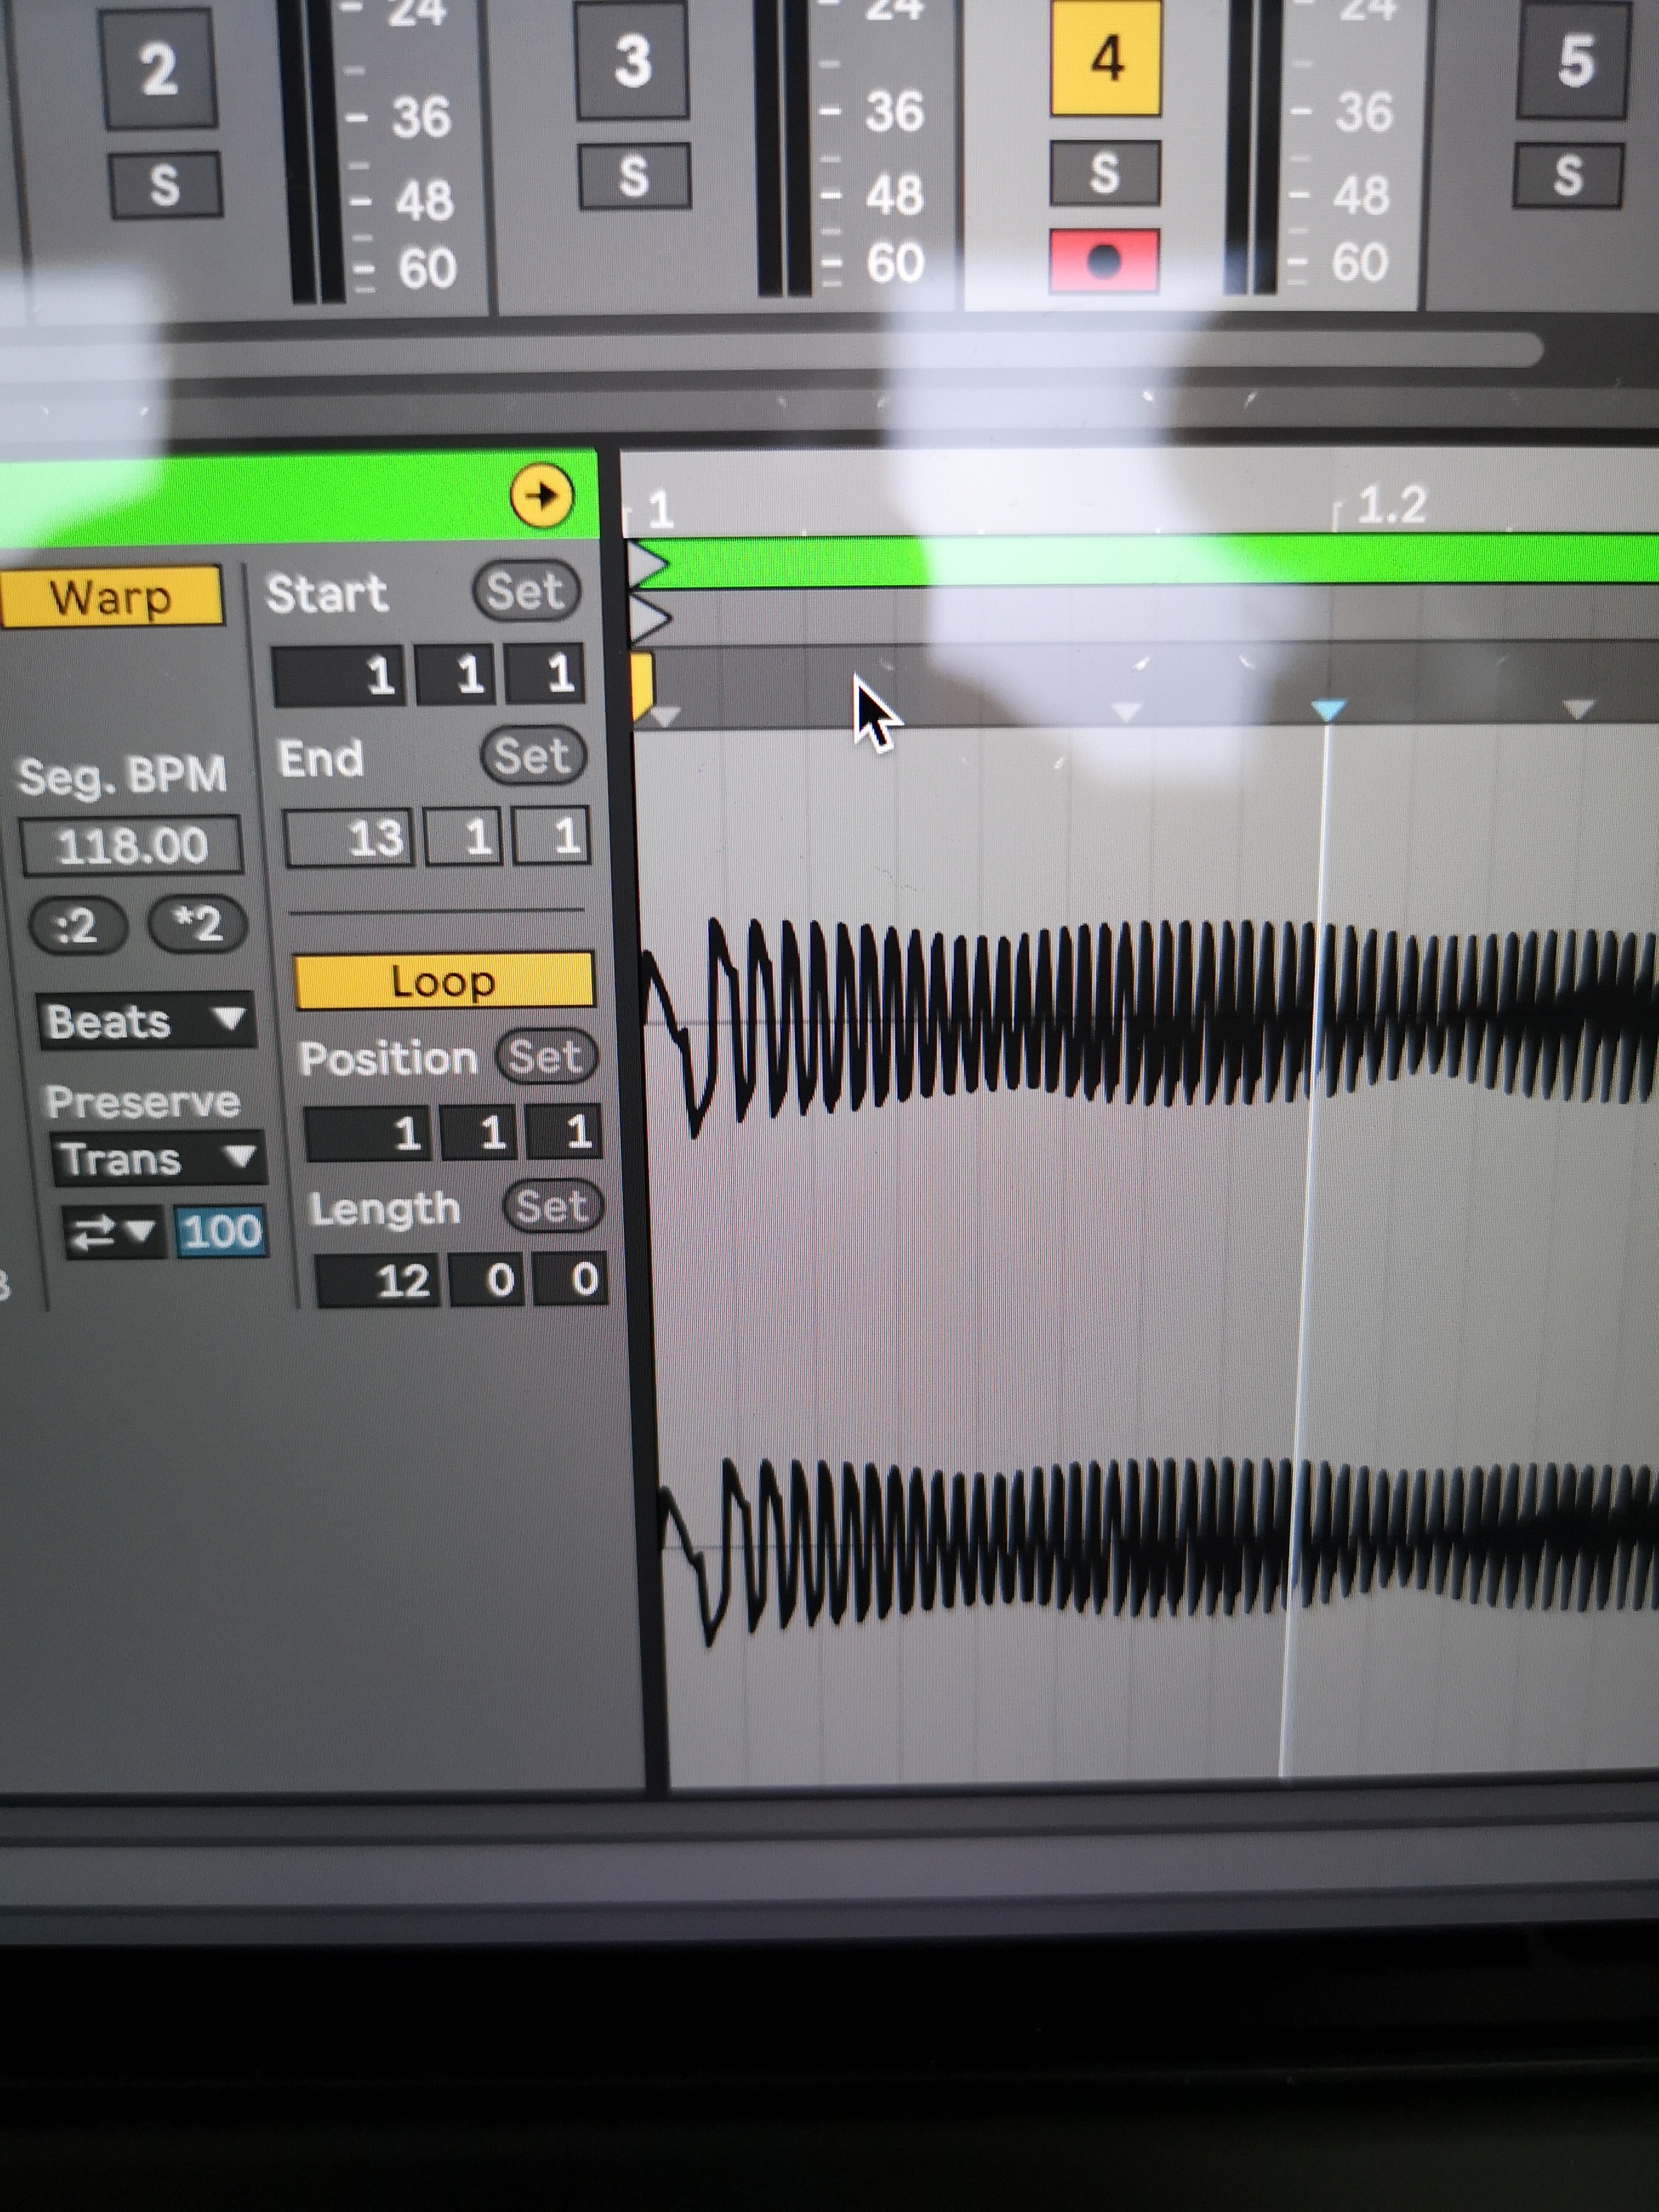Solo track 4 with S button
Viewport: 1659px width, 2212px height.
point(1104,174)
